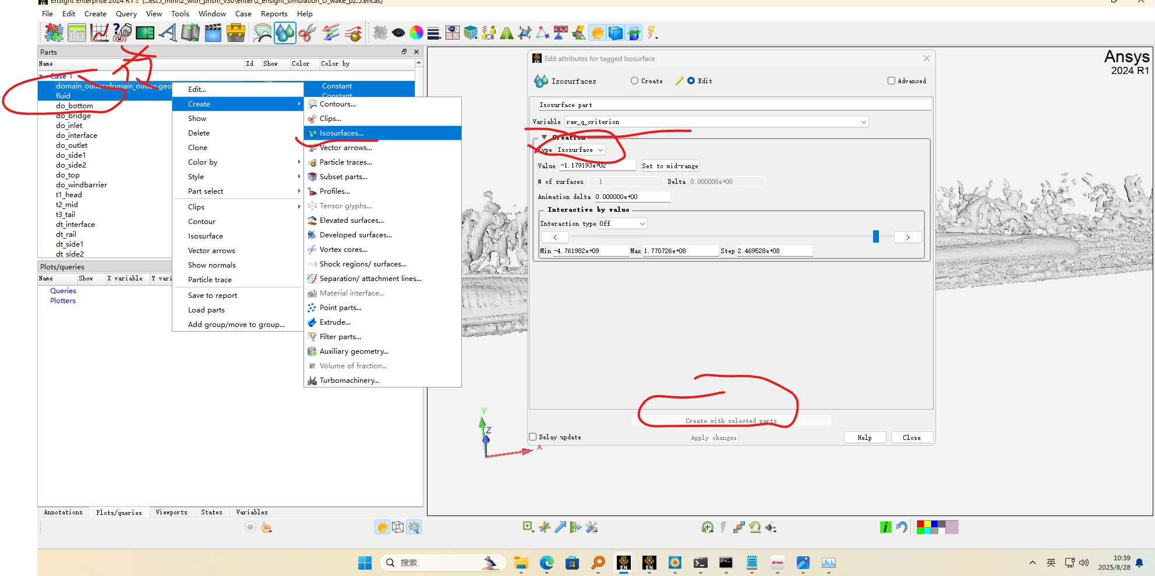Choose Vortex cores from the submenu
The height and width of the screenshot is (576, 1155).
click(343, 250)
